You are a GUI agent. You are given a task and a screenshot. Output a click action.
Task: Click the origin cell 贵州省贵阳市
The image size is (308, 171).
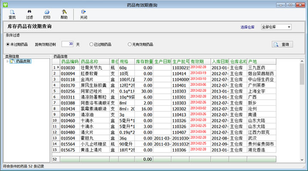click(262, 144)
